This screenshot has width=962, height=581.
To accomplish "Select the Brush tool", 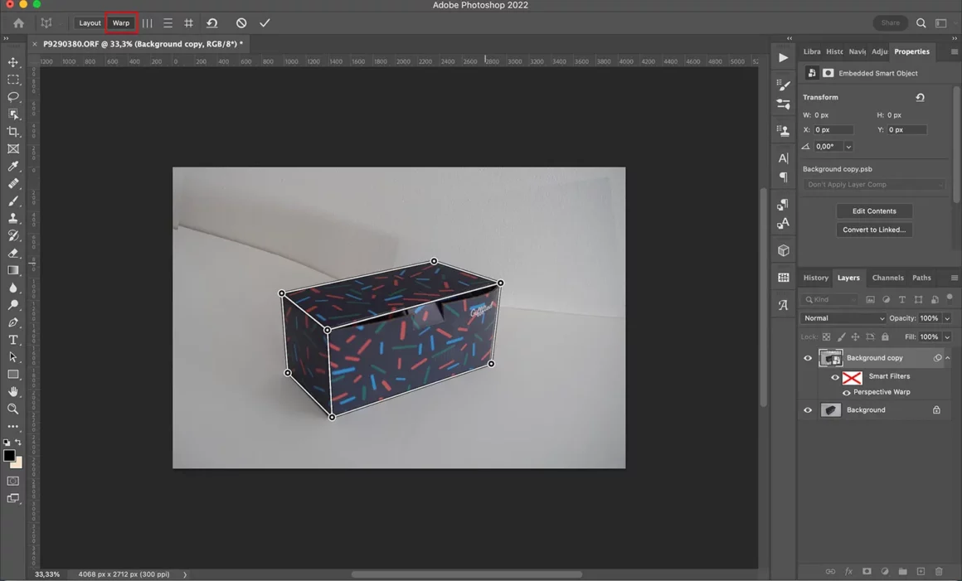I will click(x=13, y=201).
